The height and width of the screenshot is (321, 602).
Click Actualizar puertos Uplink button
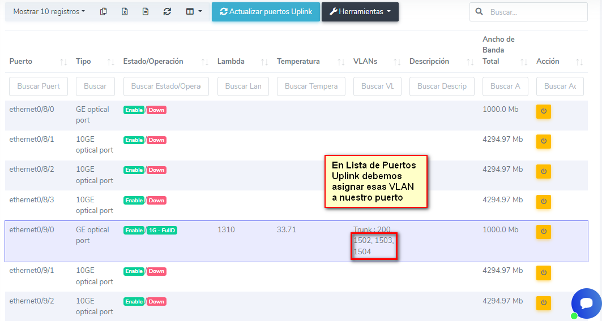[x=266, y=12]
